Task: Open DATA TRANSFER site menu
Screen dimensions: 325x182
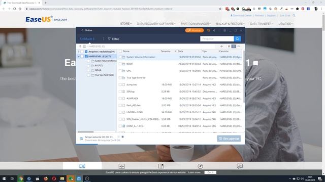Action: pyautogui.click(x=262, y=24)
